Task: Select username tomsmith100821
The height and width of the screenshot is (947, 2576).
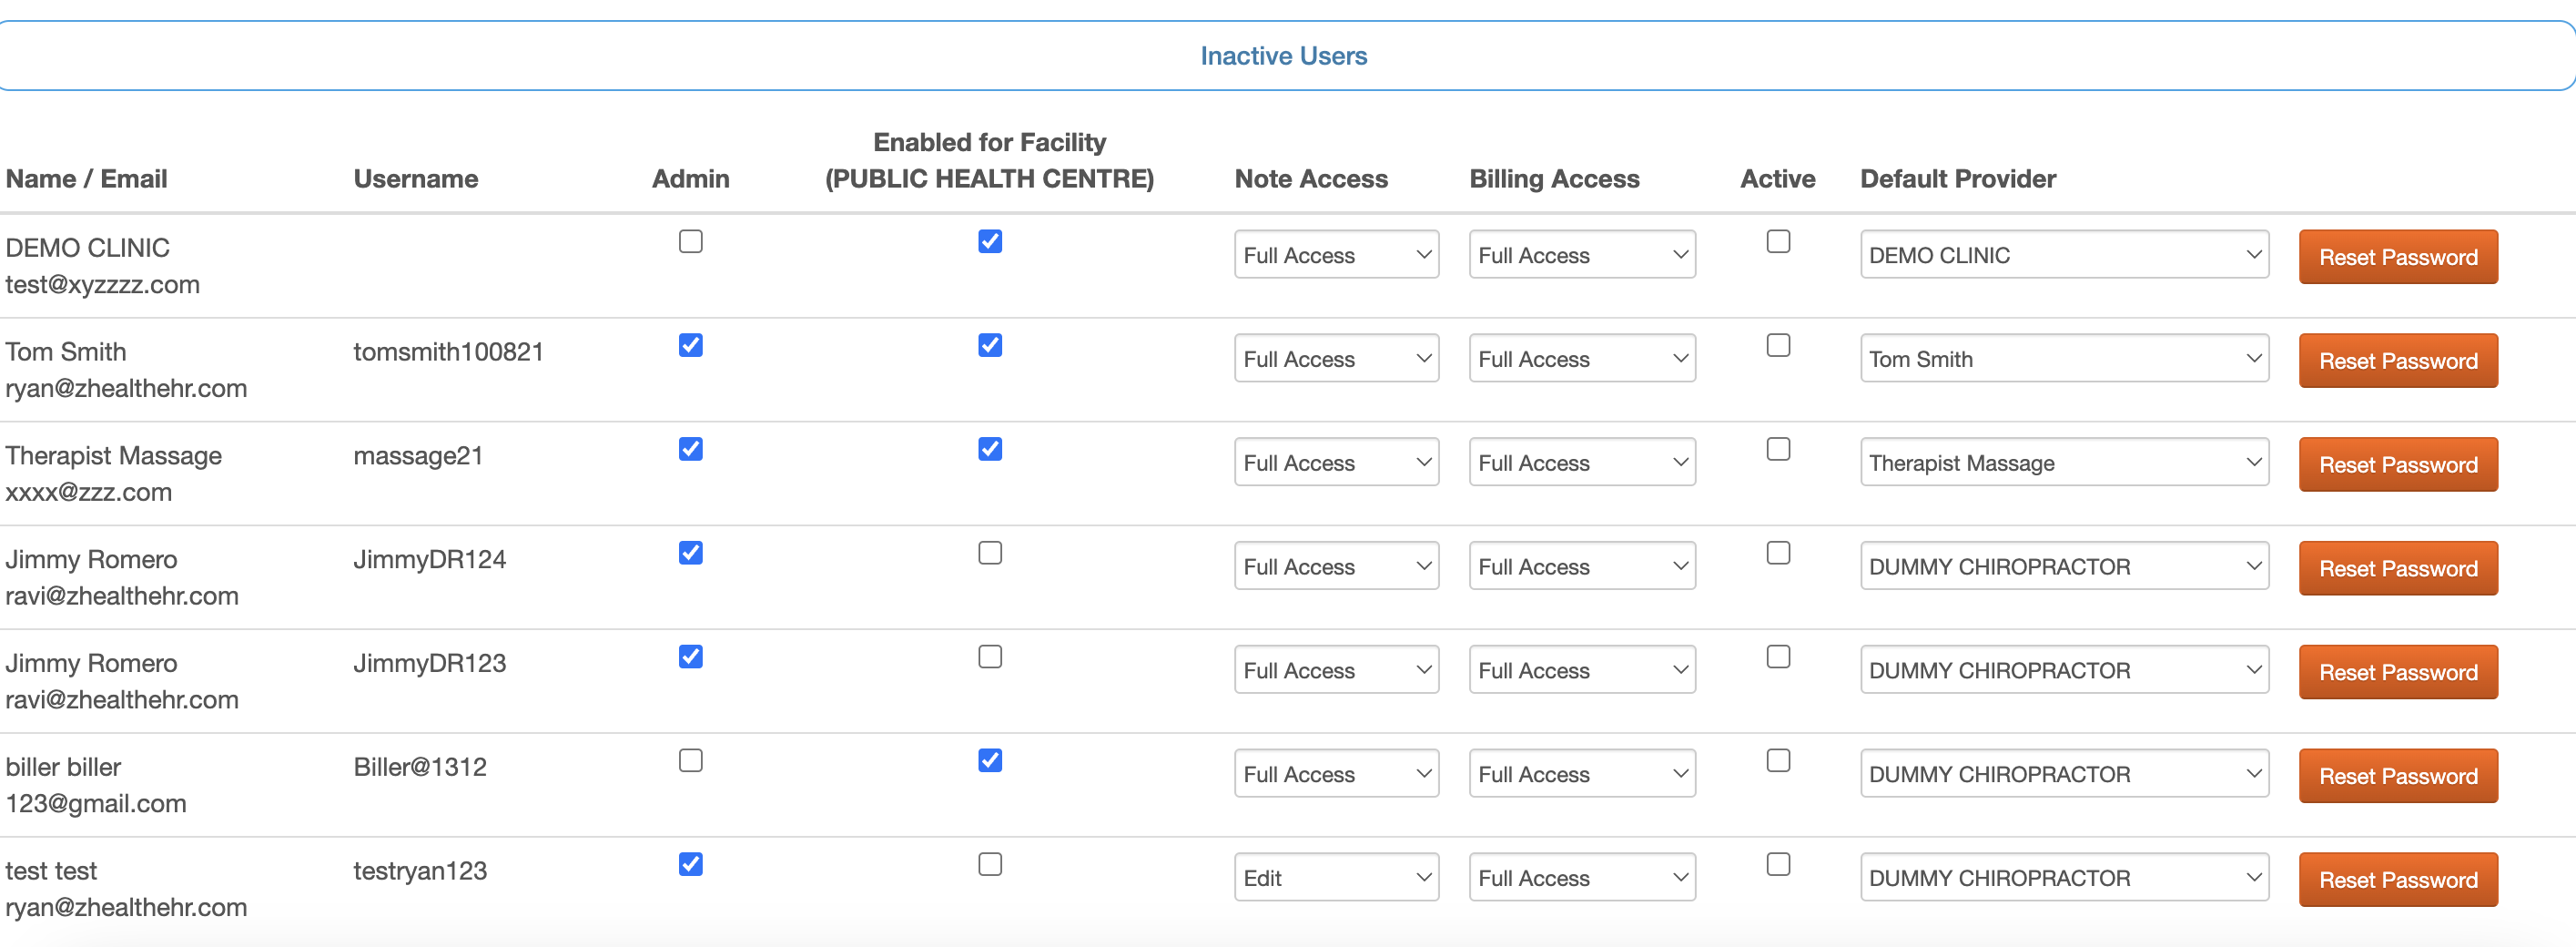Action: coord(448,352)
